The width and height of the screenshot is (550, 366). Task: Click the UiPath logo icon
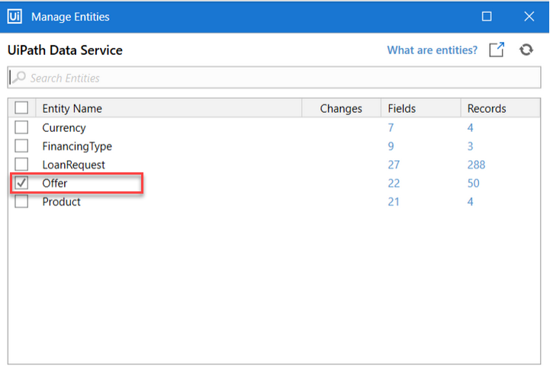tap(14, 17)
